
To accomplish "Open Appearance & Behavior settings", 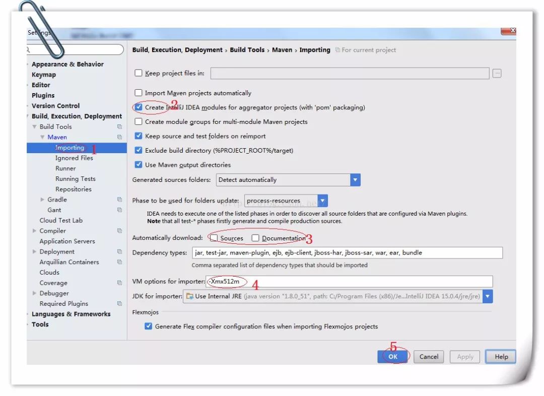I will tap(67, 64).
